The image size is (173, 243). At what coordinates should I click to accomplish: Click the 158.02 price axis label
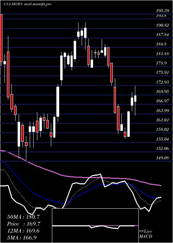162,129
